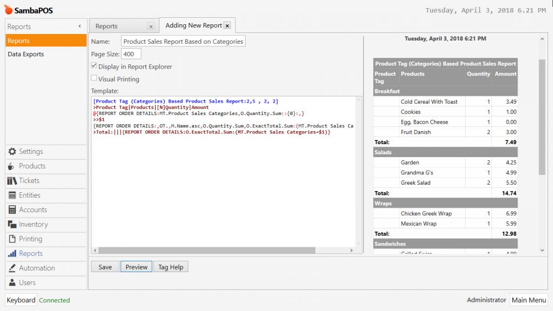Open the Products section label
Viewport: 553px width, 311px height.
tap(32, 166)
